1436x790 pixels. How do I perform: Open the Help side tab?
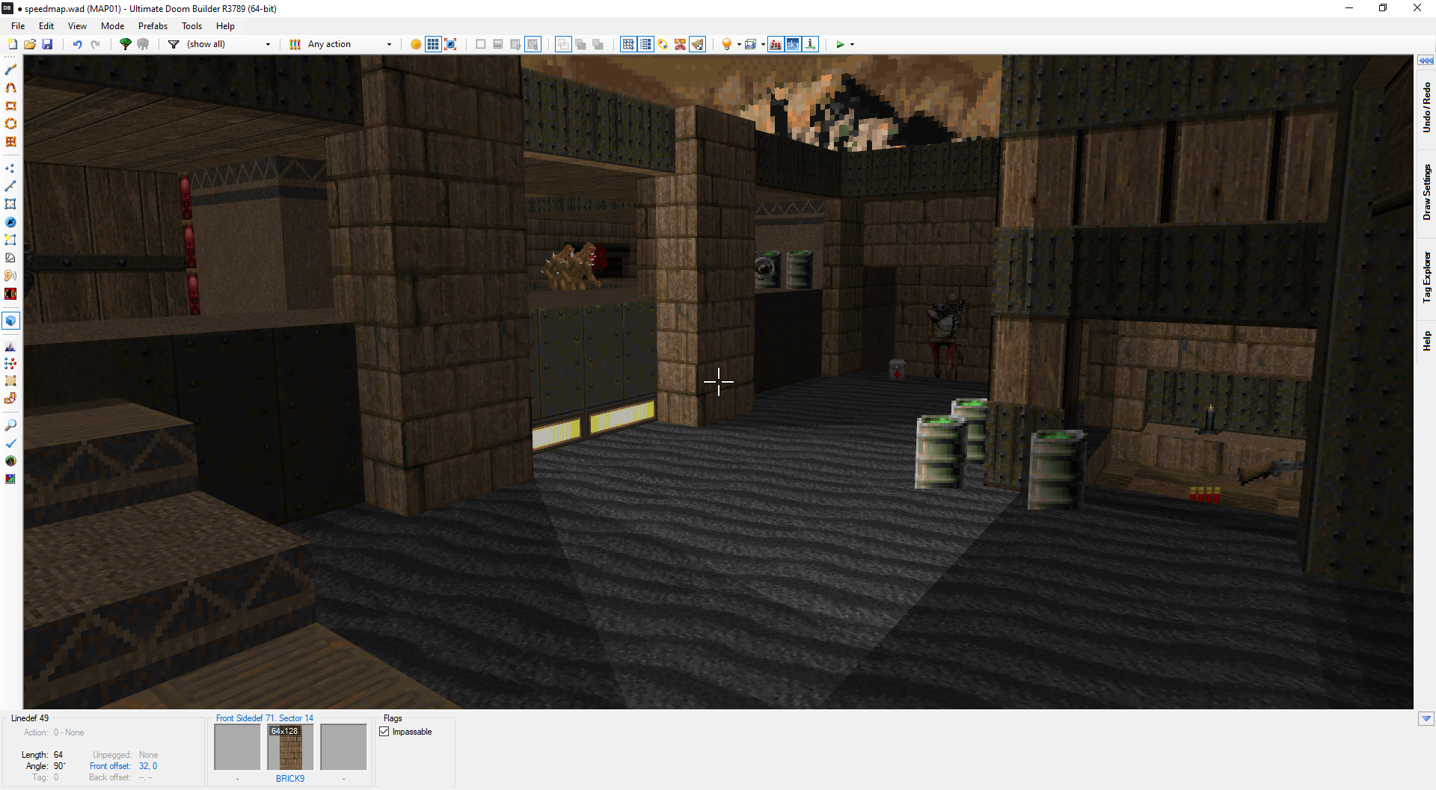tap(1426, 341)
